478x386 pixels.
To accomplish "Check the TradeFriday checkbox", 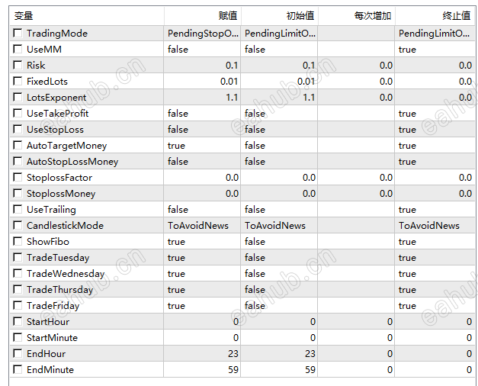I will click(x=18, y=306).
